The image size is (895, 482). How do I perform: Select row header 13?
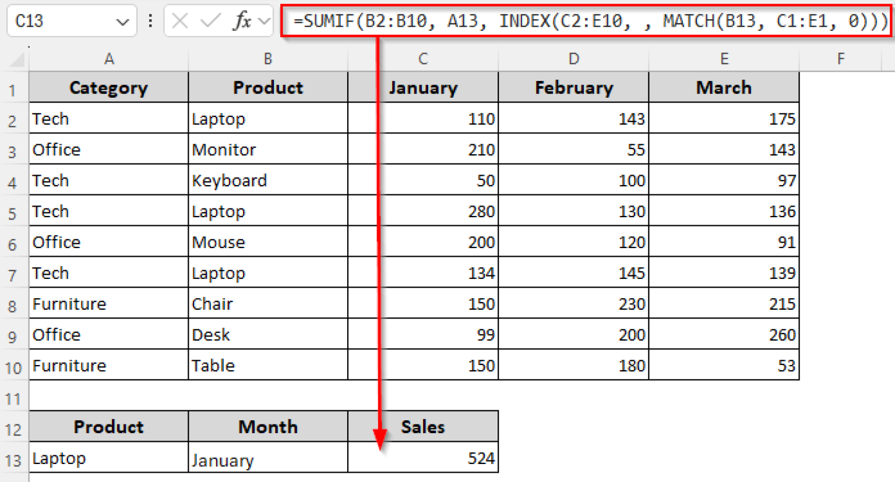14,458
